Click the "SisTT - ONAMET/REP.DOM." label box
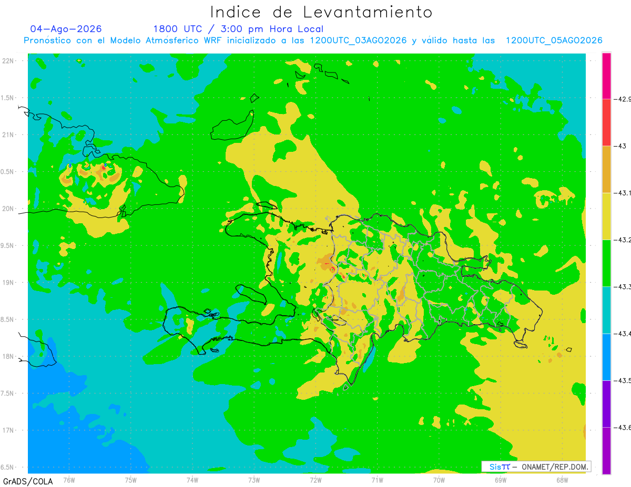 (536, 467)
